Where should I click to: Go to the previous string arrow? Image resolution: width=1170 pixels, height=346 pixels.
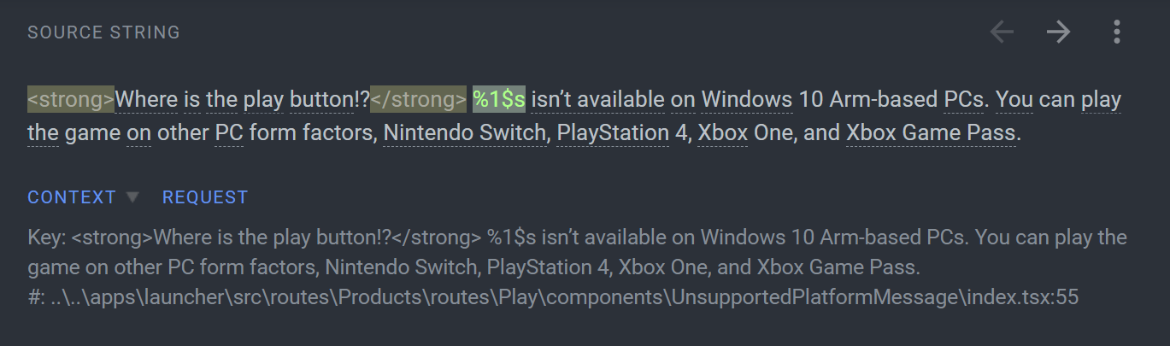1002,32
